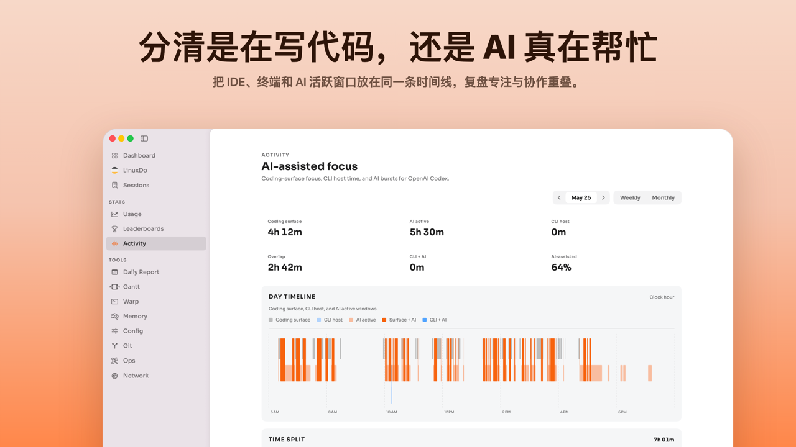Open Sessions using its document icon
This screenshot has width=796, height=447.
point(114,185)
